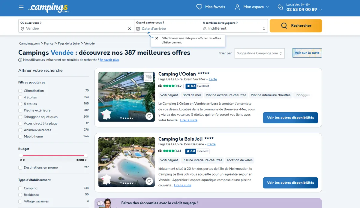360x208 pixels.
Task: Go to Pays de la Loire breadcrumb
Action: tap(69, 44)
